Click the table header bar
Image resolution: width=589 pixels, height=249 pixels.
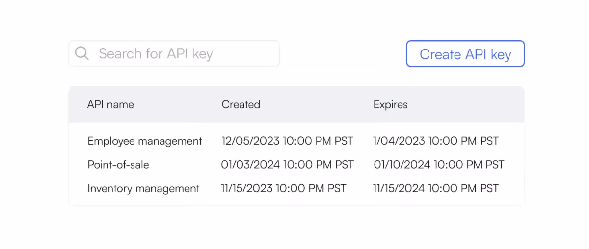point(296,104)
